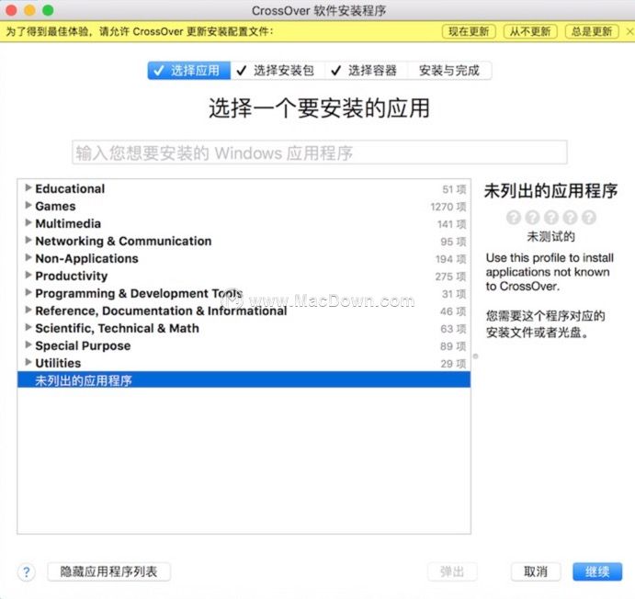
Task: Click the 取消 button
Action: tap(536, 571)
